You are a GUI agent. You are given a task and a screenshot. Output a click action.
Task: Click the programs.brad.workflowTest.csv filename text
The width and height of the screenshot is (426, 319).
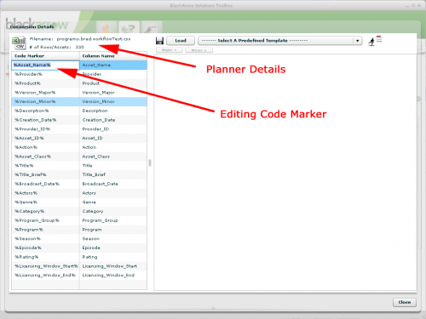(94, 39)
